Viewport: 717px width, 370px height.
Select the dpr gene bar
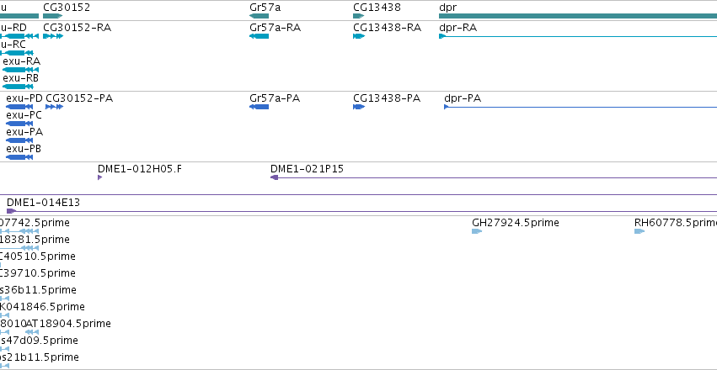(578, 16)
